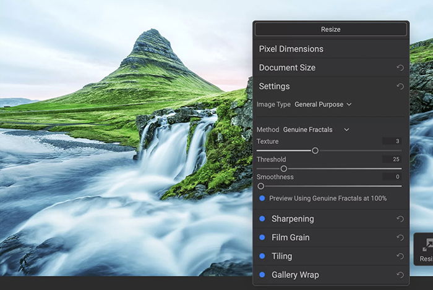Disable Preview Using Genuine Fractals at 100%

(262, 198)
